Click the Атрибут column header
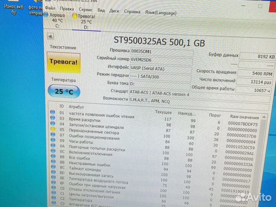Viewport: 276px width, 207px height. [x=76, y=107]
